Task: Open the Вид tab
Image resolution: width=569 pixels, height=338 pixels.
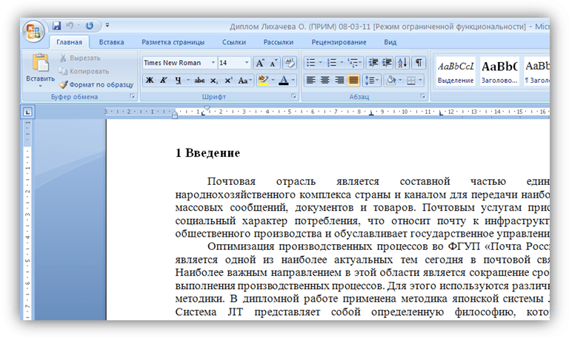Action: 390,42
